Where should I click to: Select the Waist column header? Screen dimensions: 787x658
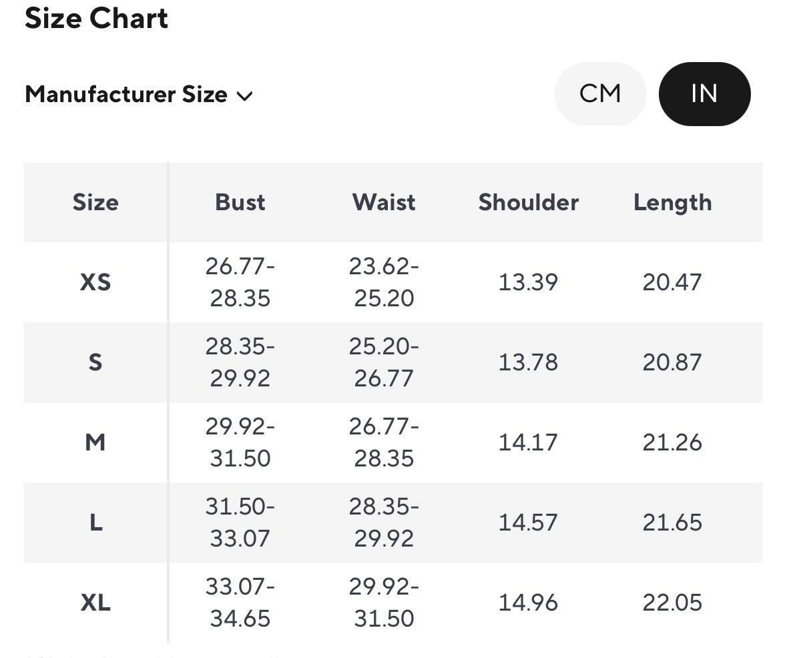(x=384, y=202)
